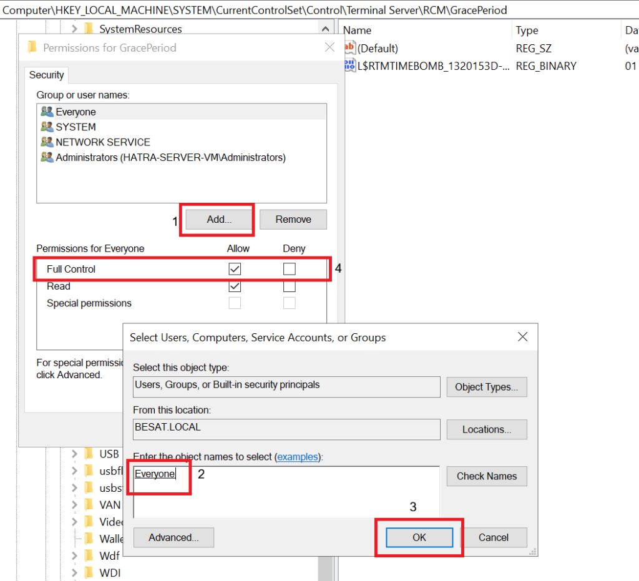Click the tree scroll up arrow
This screenshot has width=639, height=581.
click(325, 29)
